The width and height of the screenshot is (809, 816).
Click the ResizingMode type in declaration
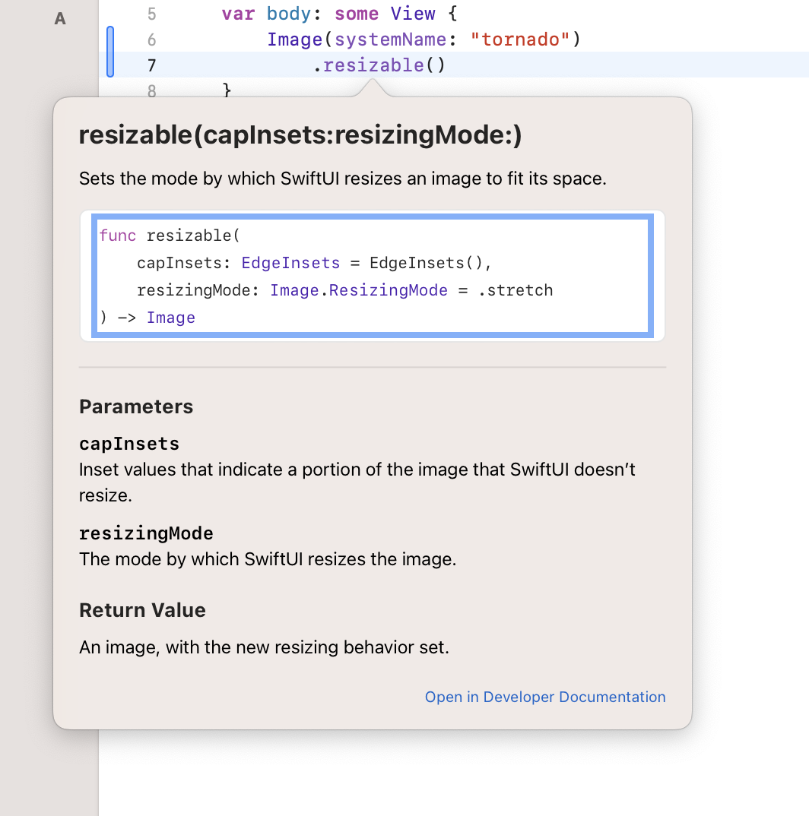pyautogui.click(x=388, y=290)
